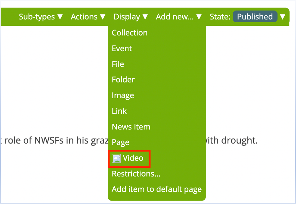Click the paragraph text mentioning NWSFs
The height and width of the screenshot is (204, 296).
(54, 140)
